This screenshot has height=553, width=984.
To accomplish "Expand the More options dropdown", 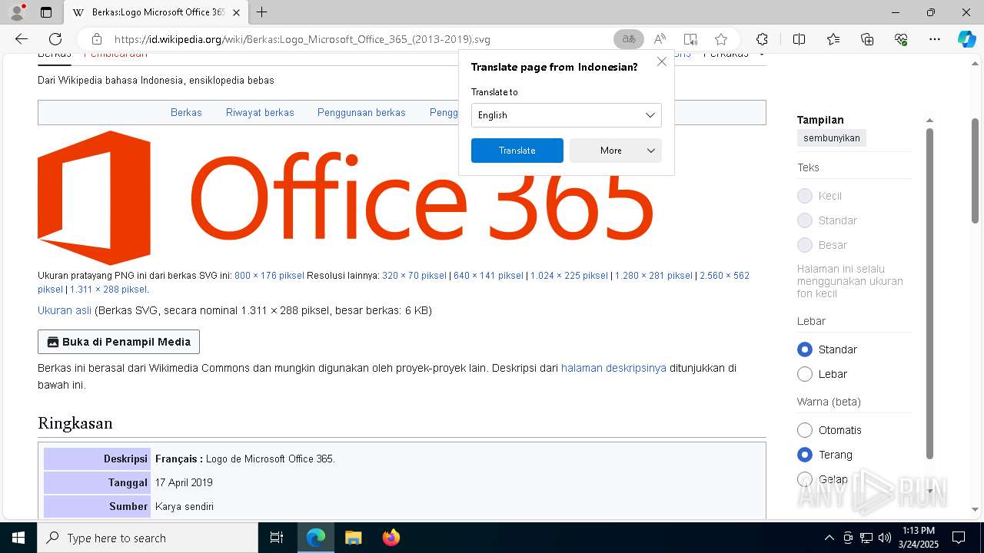I will tap(615, 151).
